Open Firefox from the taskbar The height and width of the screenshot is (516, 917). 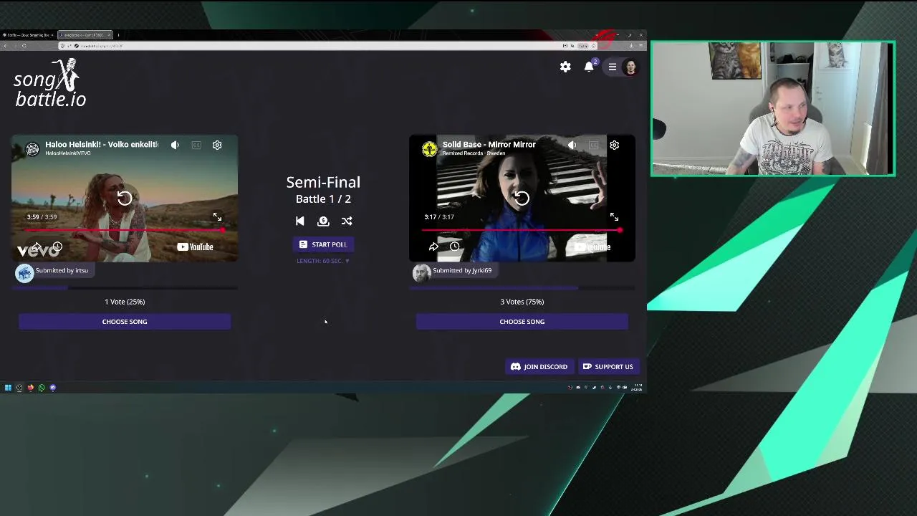tap(30, 388)
